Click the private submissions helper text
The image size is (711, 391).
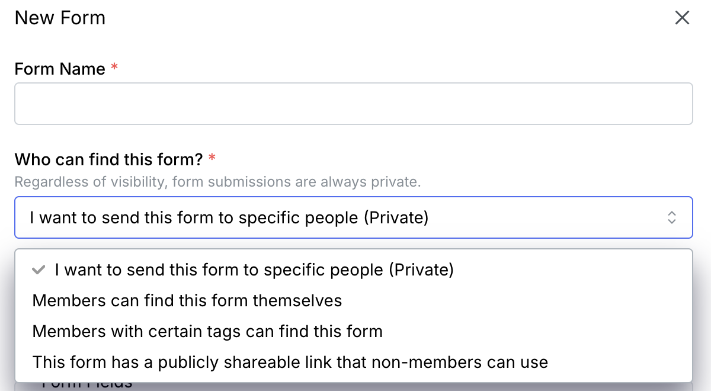[x=218, y=181]
